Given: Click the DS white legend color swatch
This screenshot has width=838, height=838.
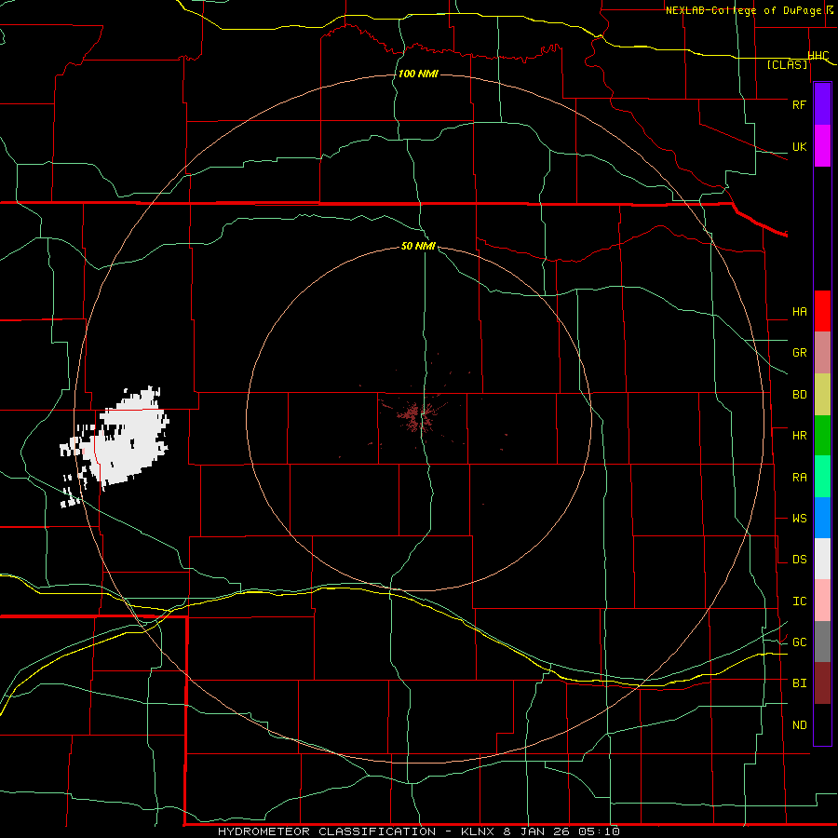Looking at the screenshot, I should [822, 559].
